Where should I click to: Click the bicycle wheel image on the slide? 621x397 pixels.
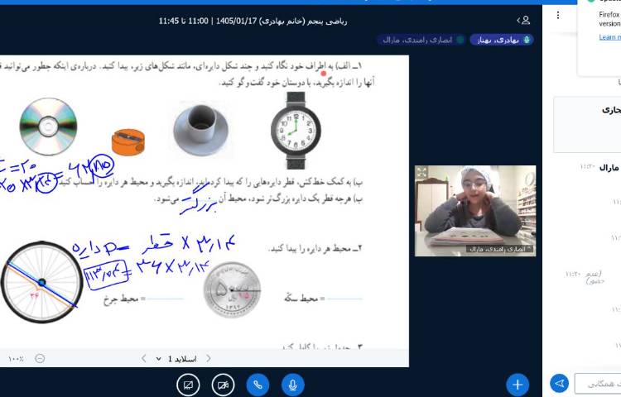point(41,282)
